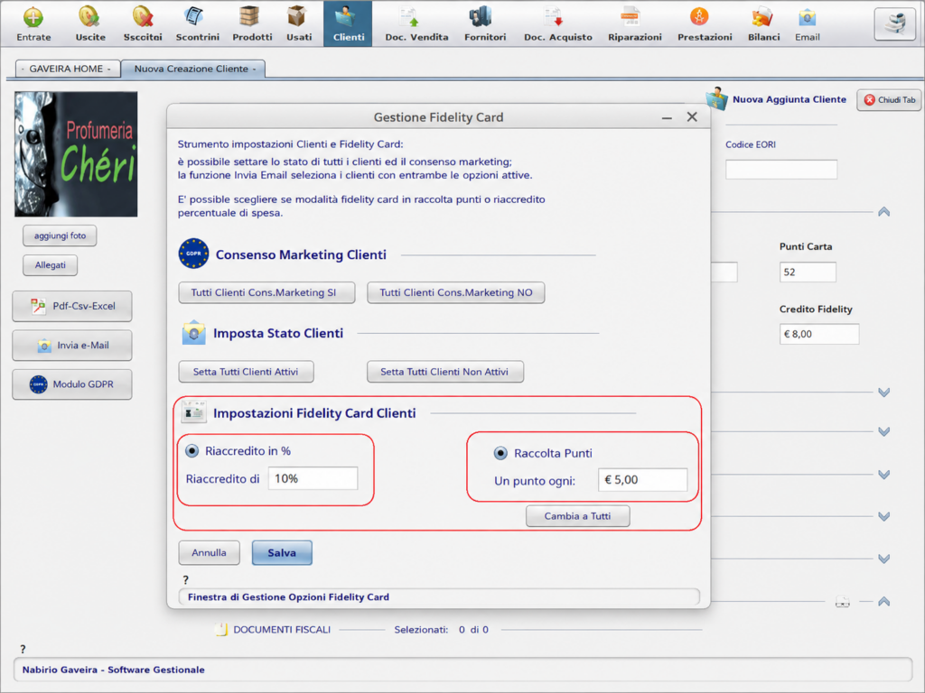This screenshot has height=693, width=925.
Task: Click the question mark above Nabirio Gaveira bar
Action: point(23,649)
